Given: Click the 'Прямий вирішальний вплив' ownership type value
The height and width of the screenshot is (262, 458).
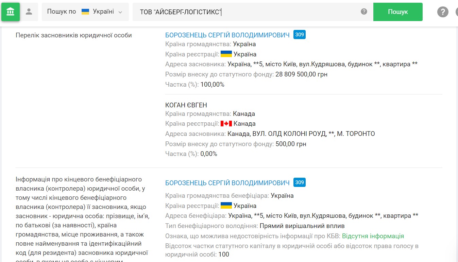Looking at the screenshot, I should [x=302, y=226].
